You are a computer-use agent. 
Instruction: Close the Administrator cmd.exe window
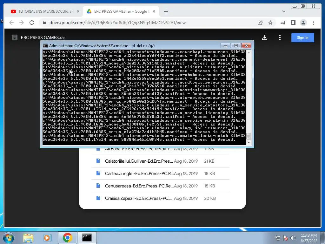pyautogui.click(x=246, y=45)
